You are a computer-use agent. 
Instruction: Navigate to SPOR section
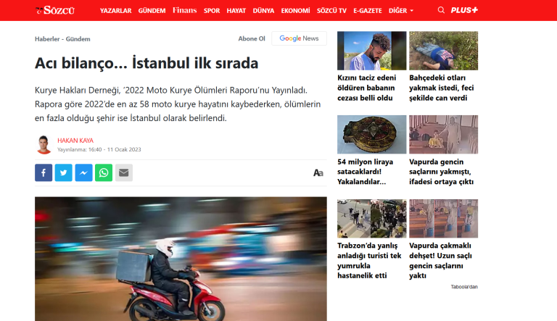coord(212,11)
